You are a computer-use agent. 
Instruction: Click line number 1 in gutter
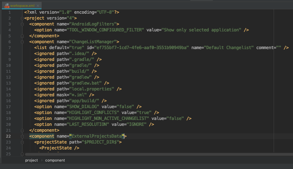[10, 12]
